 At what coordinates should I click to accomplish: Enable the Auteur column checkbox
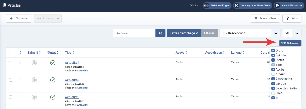tap(273, 74)
